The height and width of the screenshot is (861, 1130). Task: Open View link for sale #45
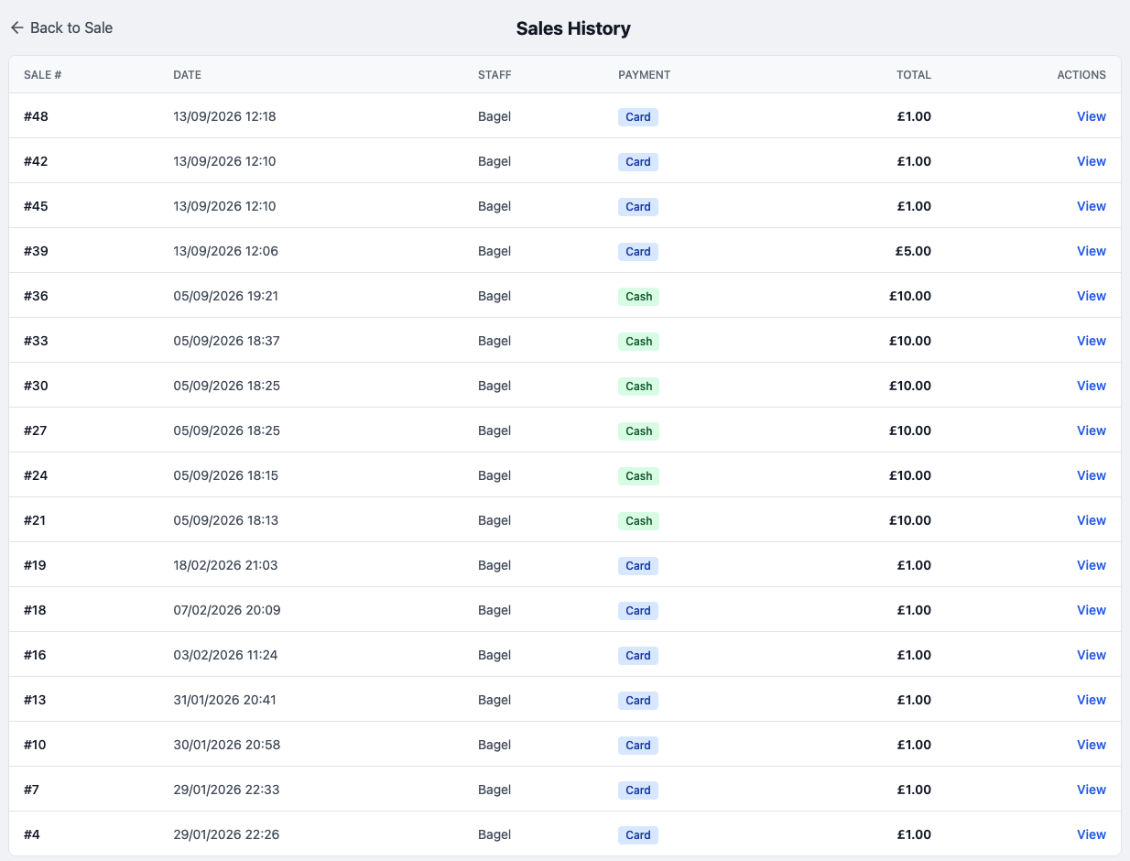pos(1091,206)
